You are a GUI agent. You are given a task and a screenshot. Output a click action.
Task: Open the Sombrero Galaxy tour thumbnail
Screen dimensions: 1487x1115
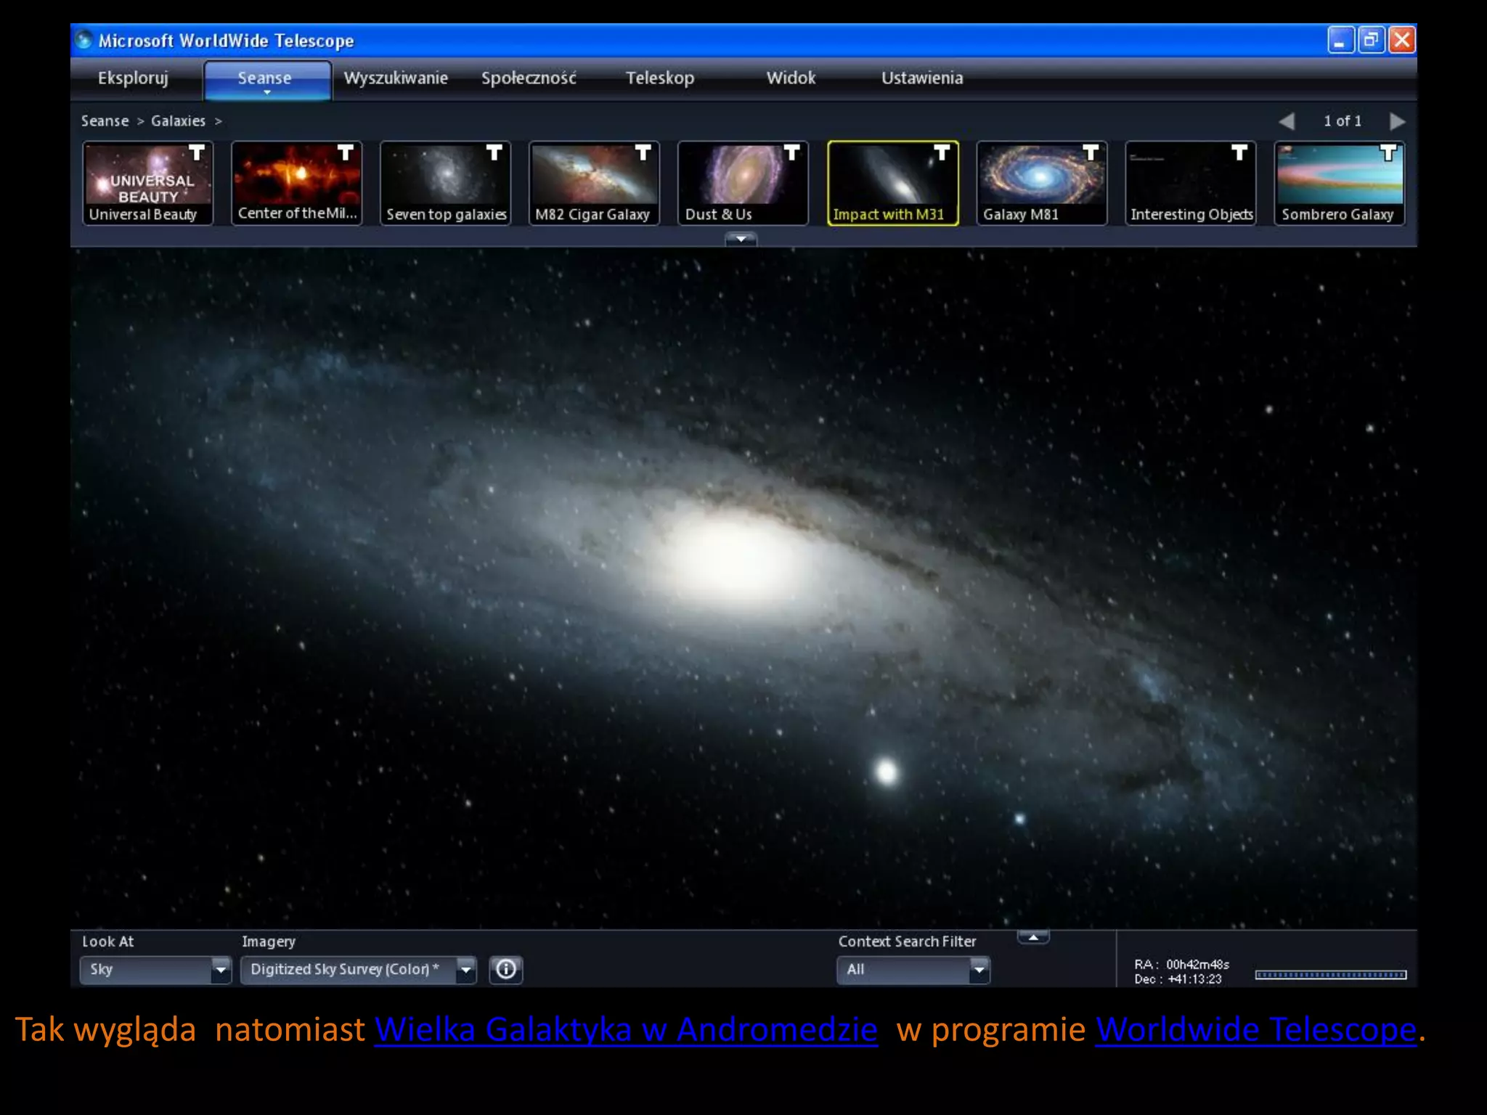(1340, 183)
